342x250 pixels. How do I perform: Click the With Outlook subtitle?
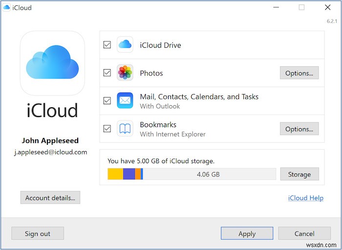tap(160, 106)
